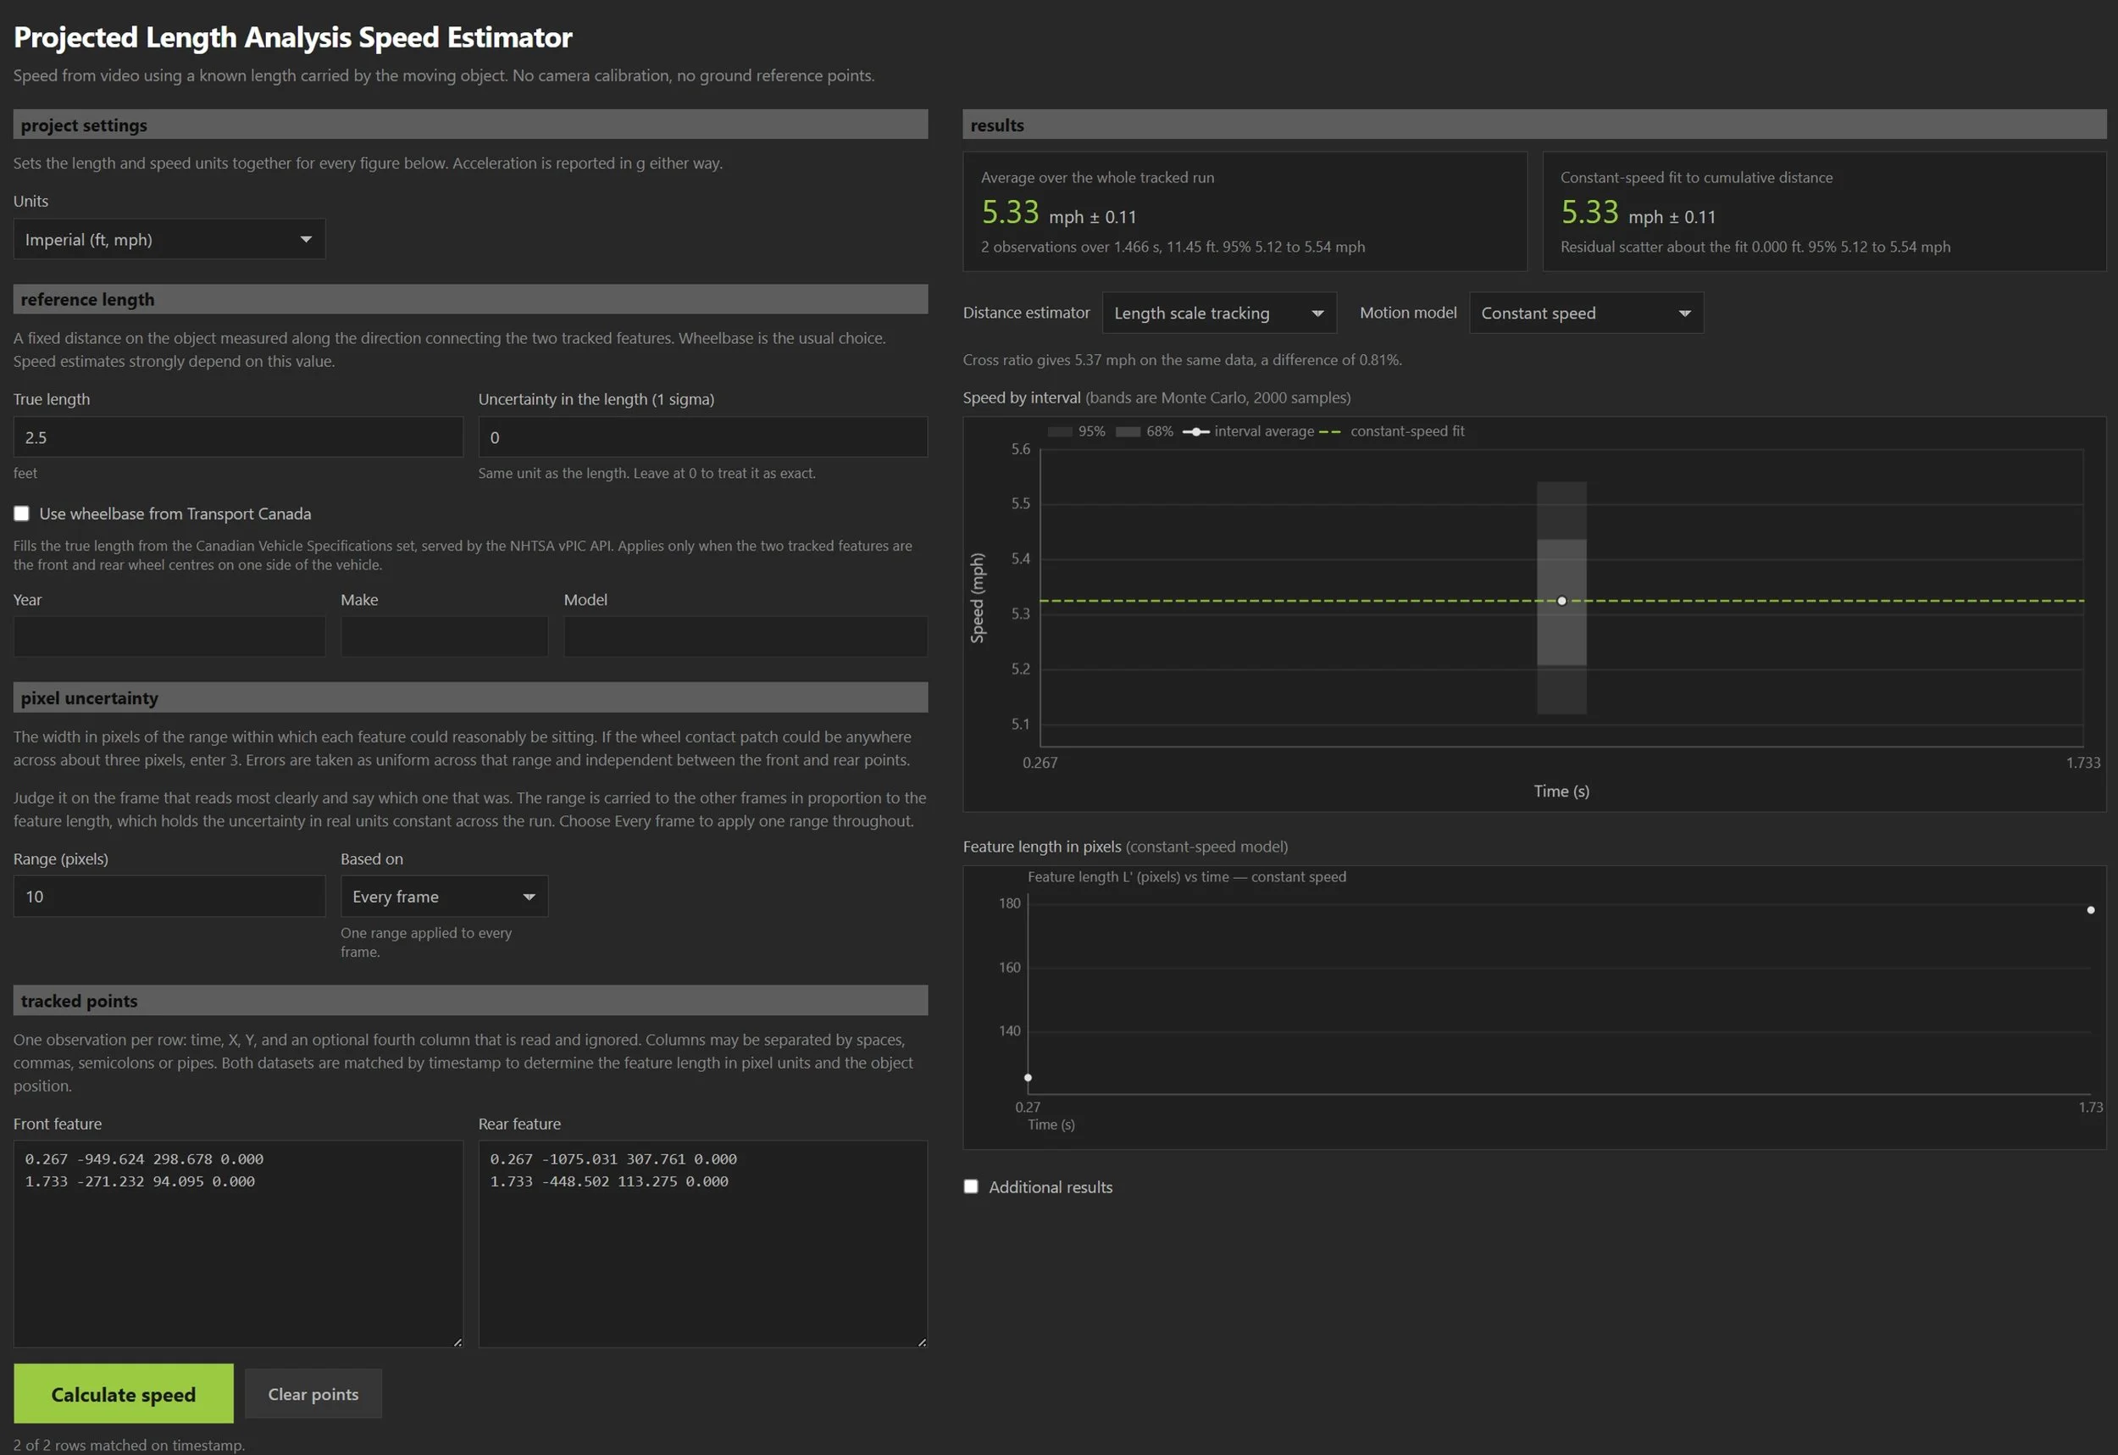Click the Range (pixels) input field
The image size is (2118, 1455).
pyautogui.click(x=169, y=897)
